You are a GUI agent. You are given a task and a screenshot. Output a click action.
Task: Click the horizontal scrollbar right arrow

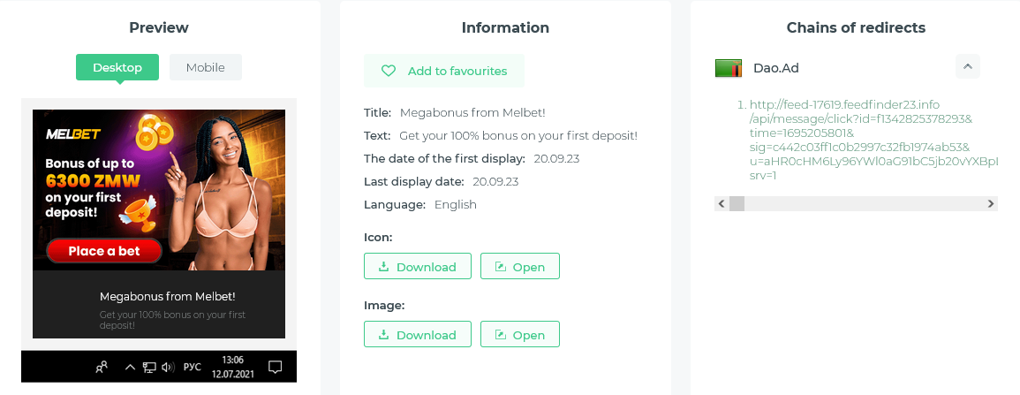pyautogui.click(x=991, y=204)
